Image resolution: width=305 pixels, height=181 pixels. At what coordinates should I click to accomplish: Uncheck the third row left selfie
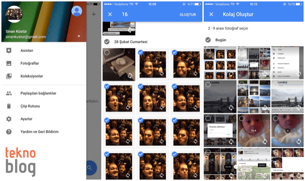[x=107, y=120]
